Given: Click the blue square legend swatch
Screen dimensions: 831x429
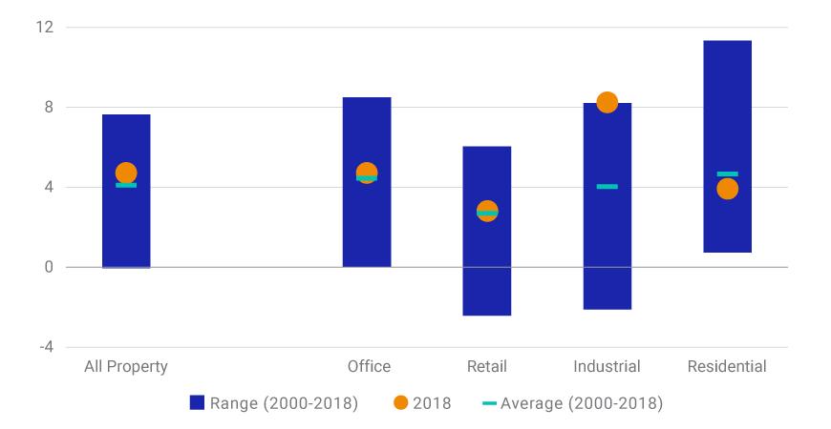Looking at the screenshot, I should pyautogui.click(x=197, y=403).
